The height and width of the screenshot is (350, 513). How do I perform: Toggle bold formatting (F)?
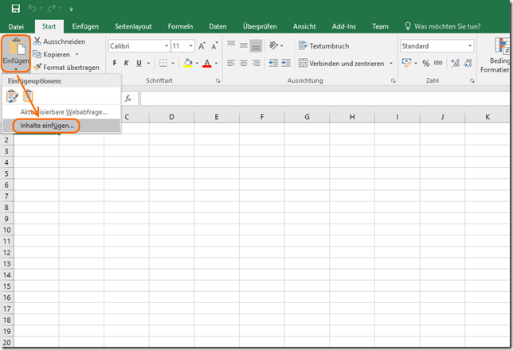(x=114, y=63)
